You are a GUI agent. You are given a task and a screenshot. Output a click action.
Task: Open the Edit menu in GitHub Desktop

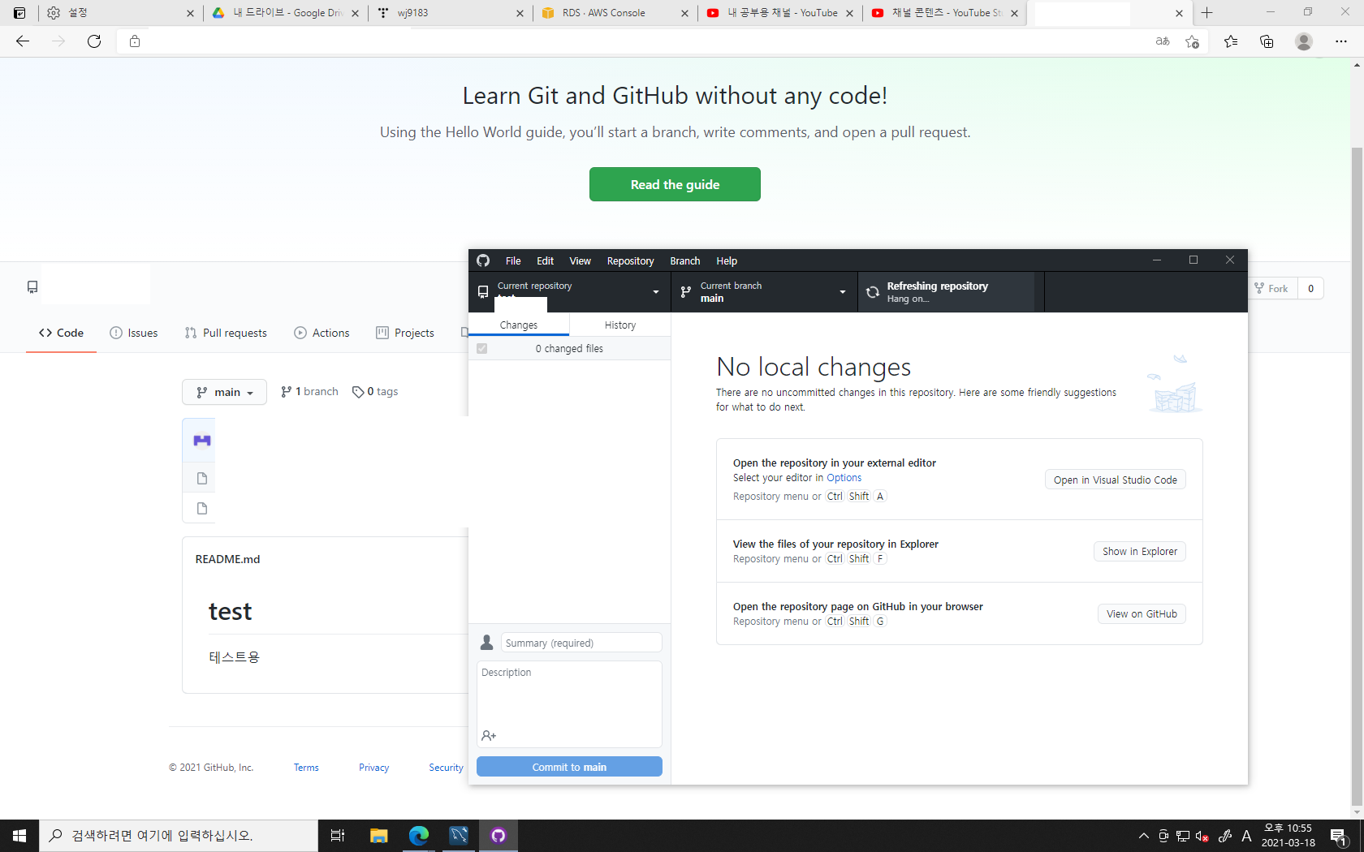(x=546, y=260)
